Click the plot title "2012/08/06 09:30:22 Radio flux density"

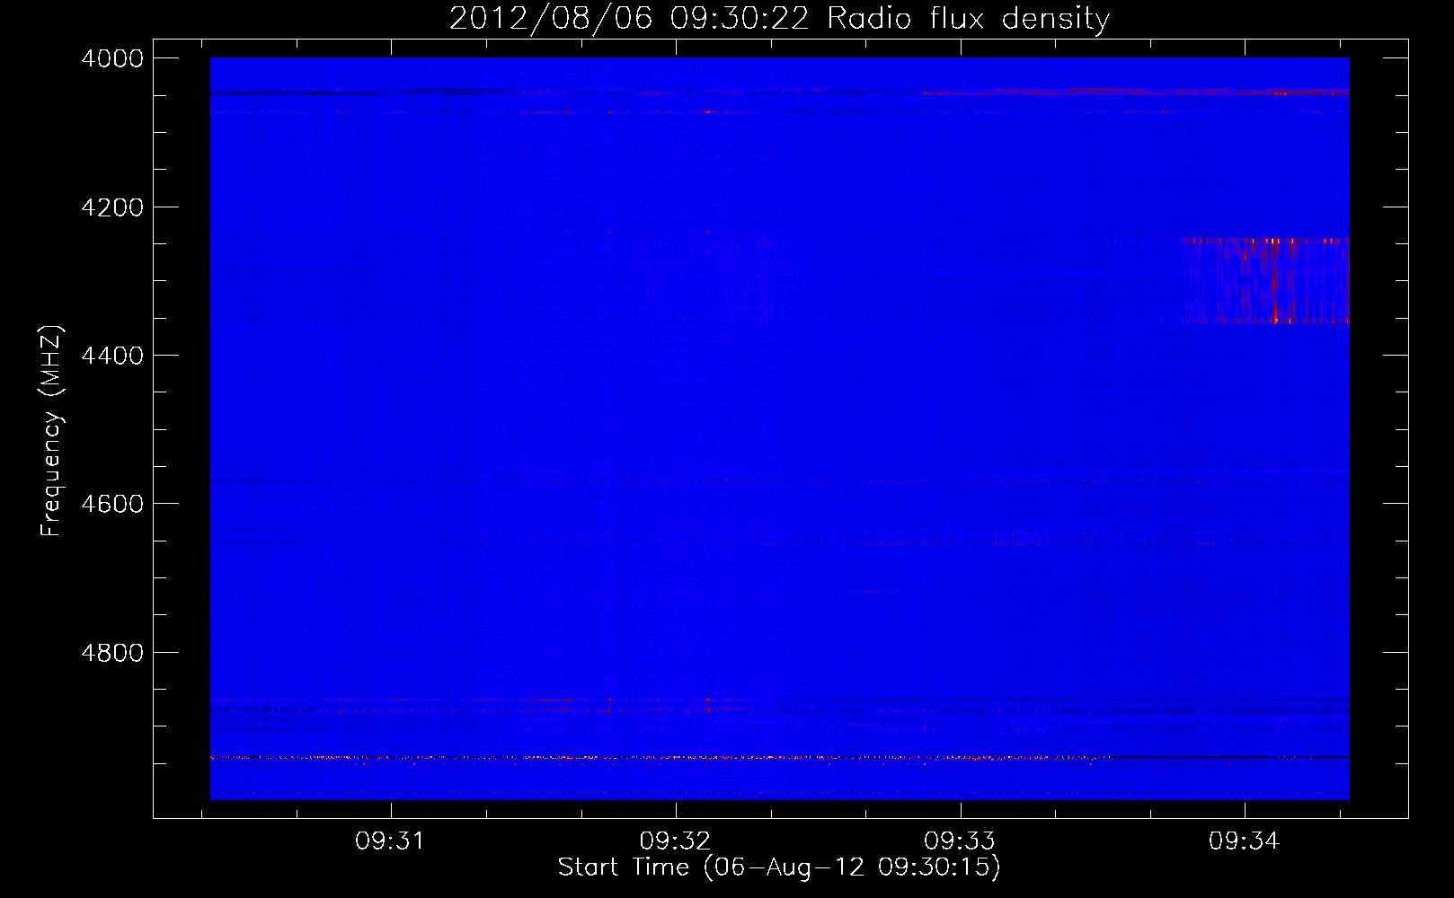[x=779, y=18]
